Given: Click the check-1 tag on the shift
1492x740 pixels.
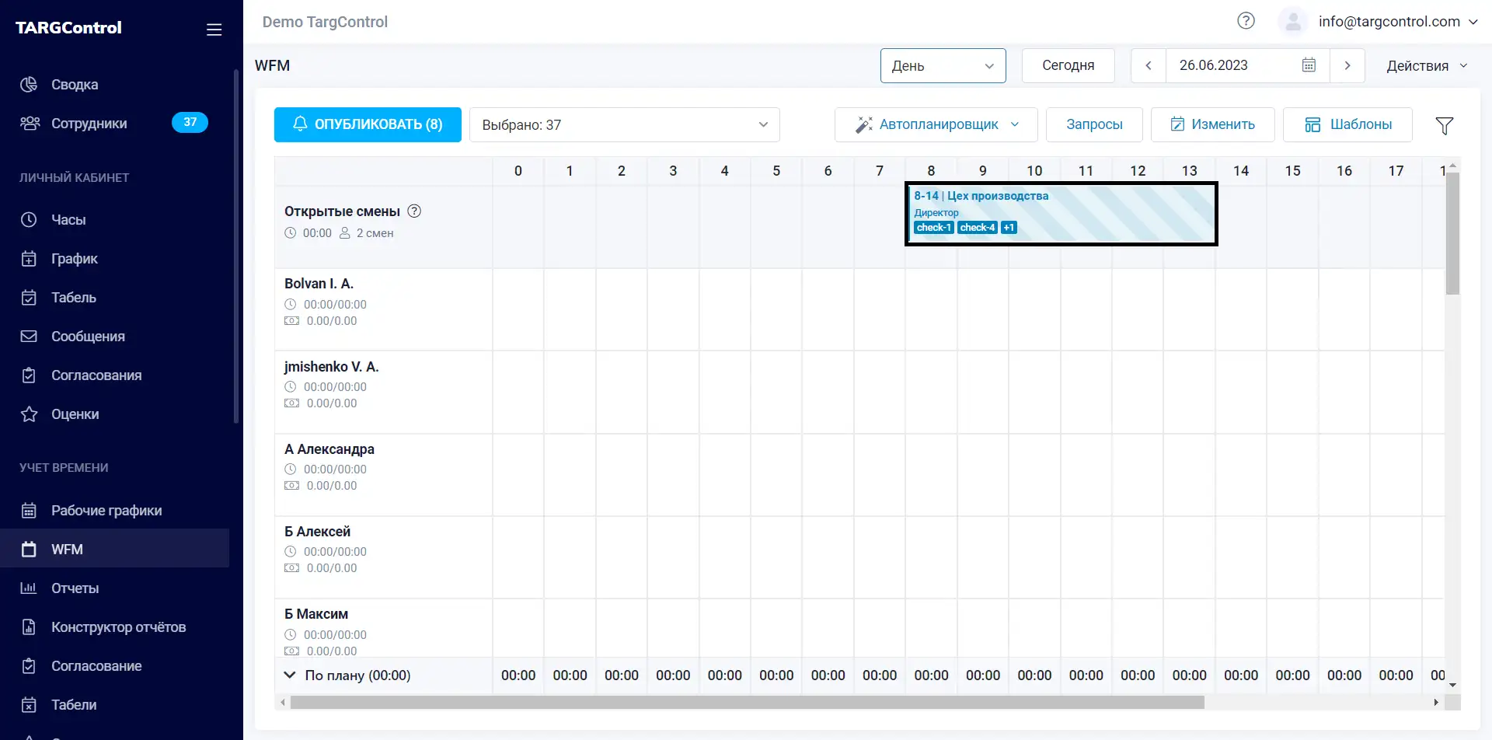Looking at the screenshot, I should 933,228.
